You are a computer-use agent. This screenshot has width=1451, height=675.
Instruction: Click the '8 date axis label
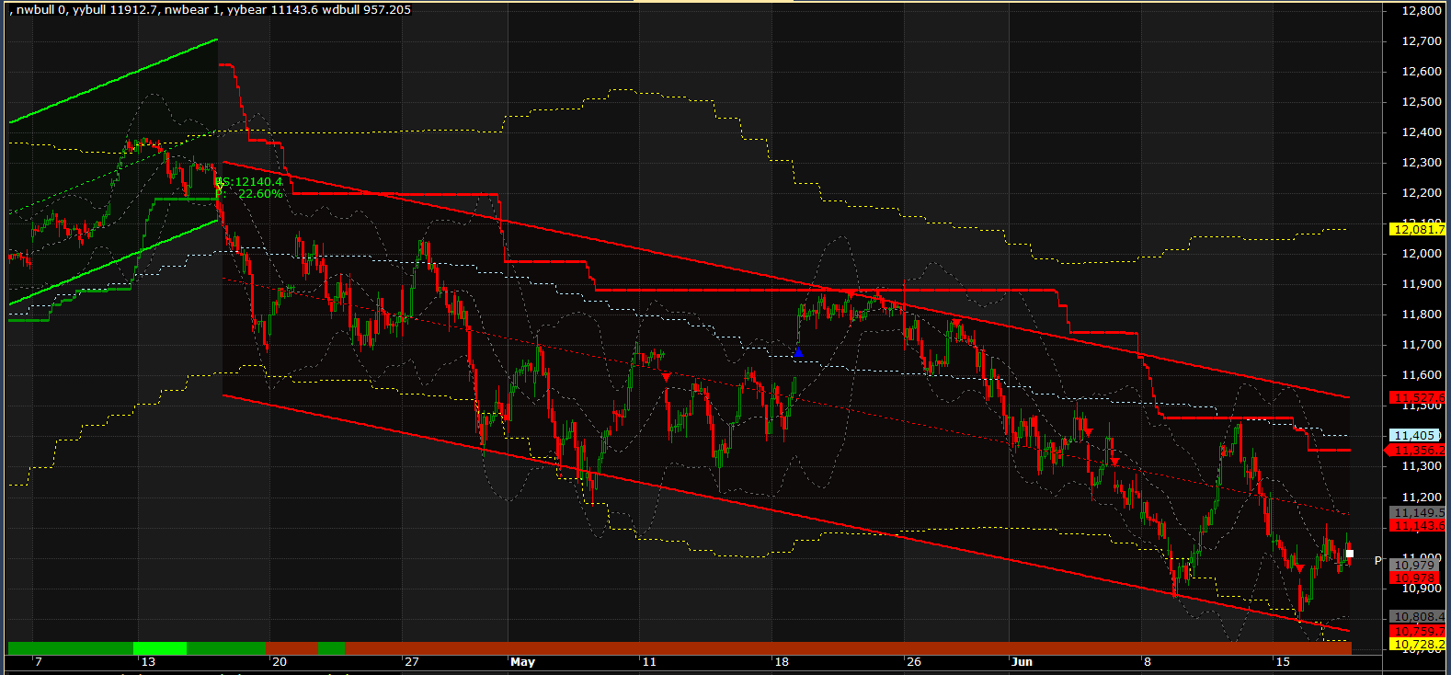pos(1146,662)
